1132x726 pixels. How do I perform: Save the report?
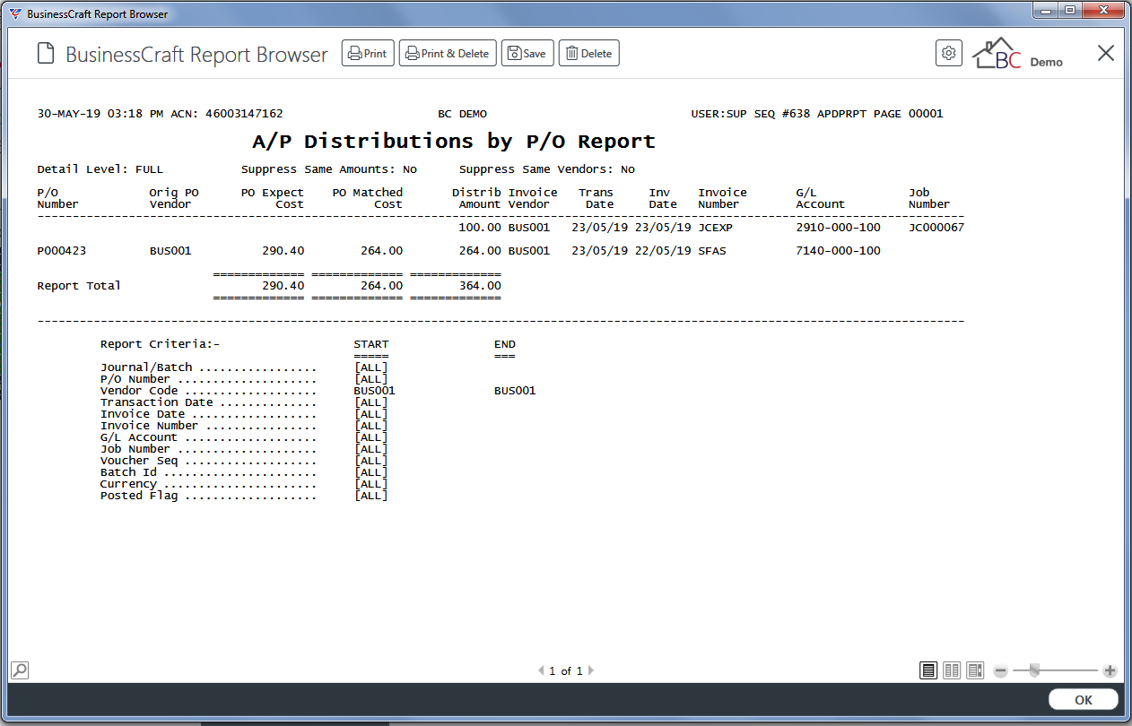[527, 54]
